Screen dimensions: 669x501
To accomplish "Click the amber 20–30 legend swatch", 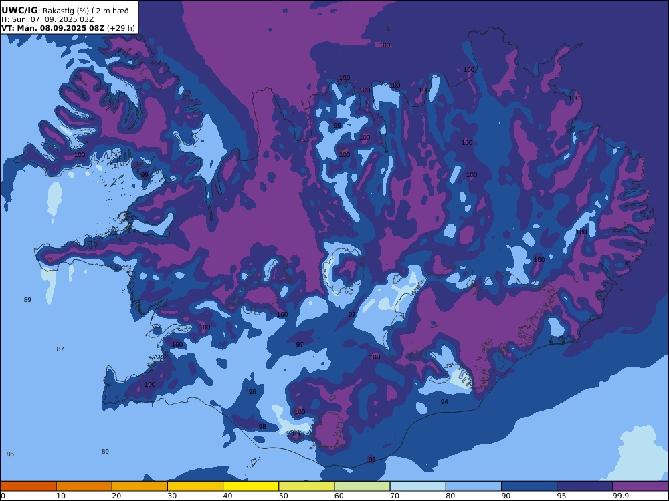I will tap(140, 486).
